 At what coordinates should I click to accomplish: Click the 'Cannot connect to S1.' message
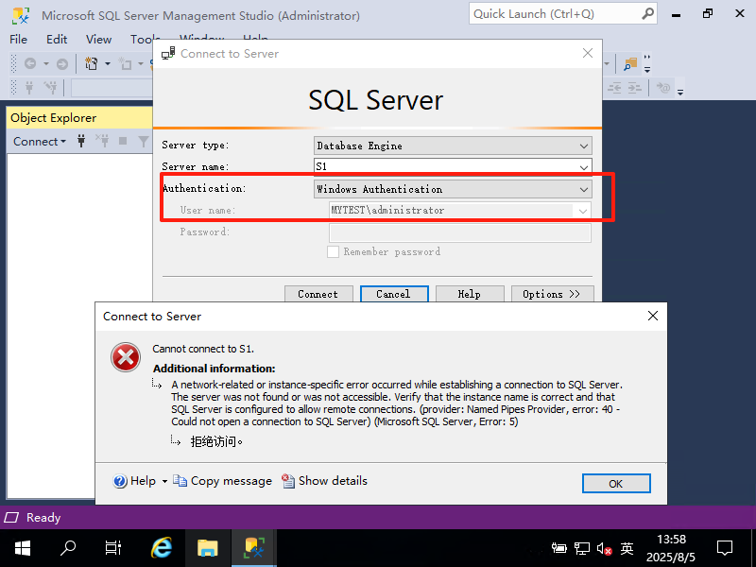[x=203, y=349]
